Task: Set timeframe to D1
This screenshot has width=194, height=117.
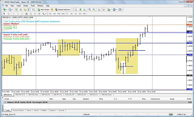Action: click(76, 14)
